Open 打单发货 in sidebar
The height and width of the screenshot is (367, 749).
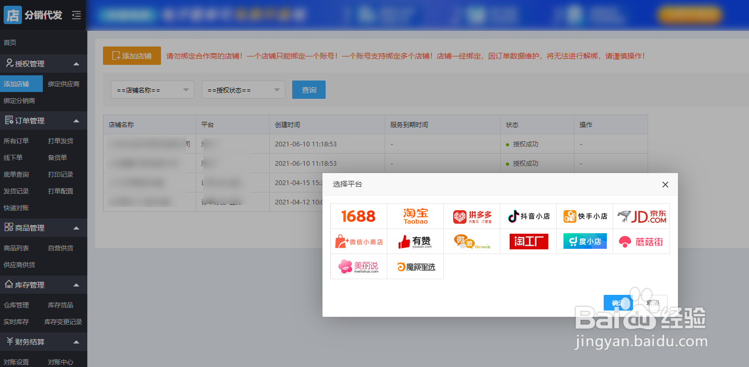click(x=61, y=141)
